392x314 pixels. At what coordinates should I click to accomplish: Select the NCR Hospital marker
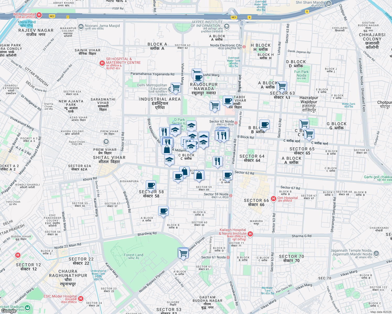click(39, 15)
